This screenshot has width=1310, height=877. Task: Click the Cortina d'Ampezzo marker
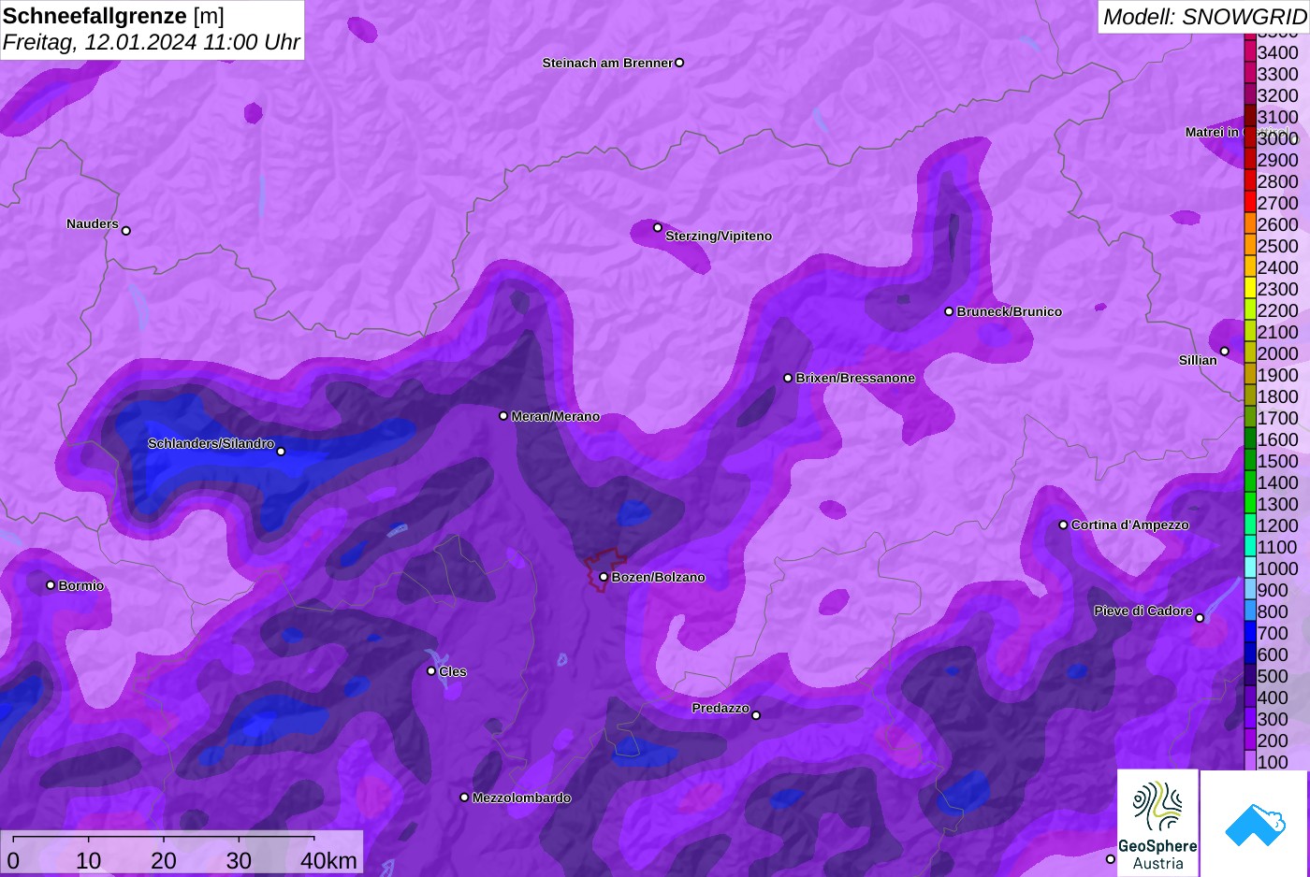1063,525
